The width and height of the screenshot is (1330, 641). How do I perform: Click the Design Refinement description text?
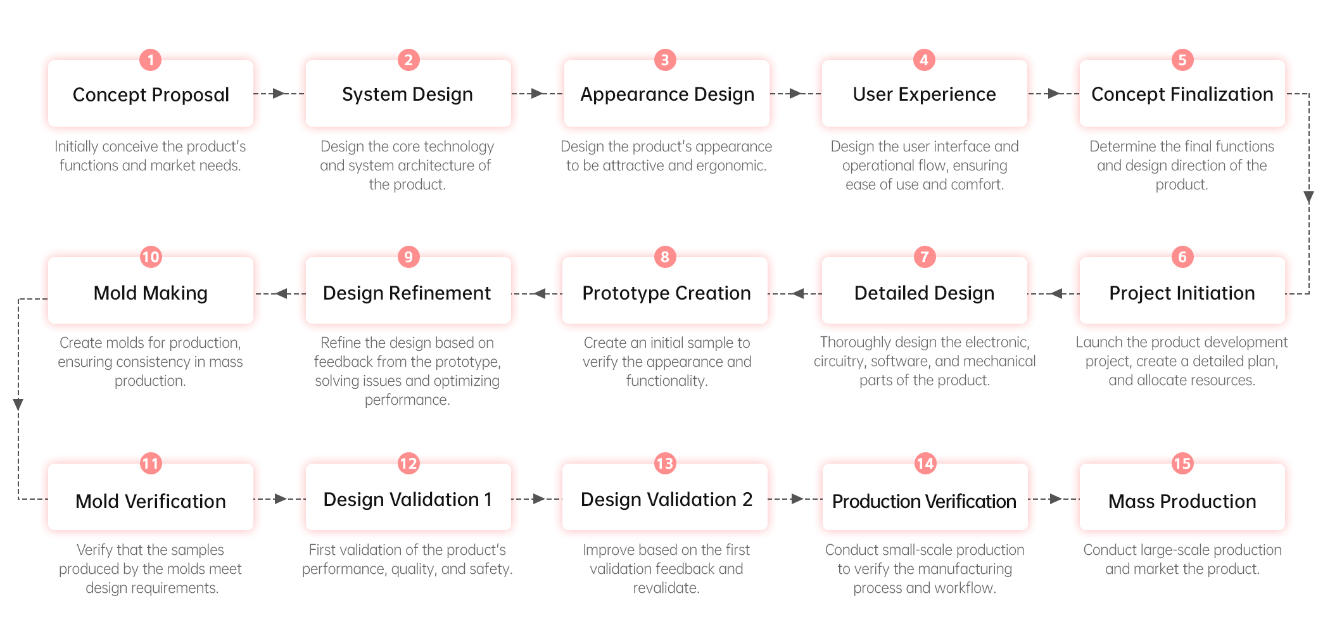coord(407,371)
